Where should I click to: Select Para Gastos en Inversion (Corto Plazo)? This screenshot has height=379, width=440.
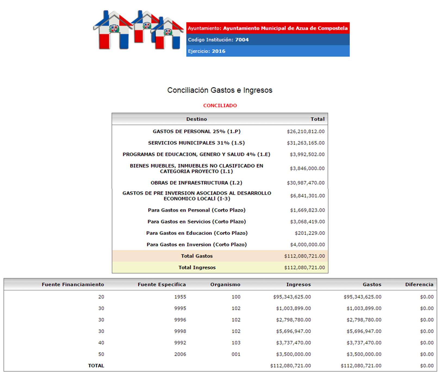196,245
